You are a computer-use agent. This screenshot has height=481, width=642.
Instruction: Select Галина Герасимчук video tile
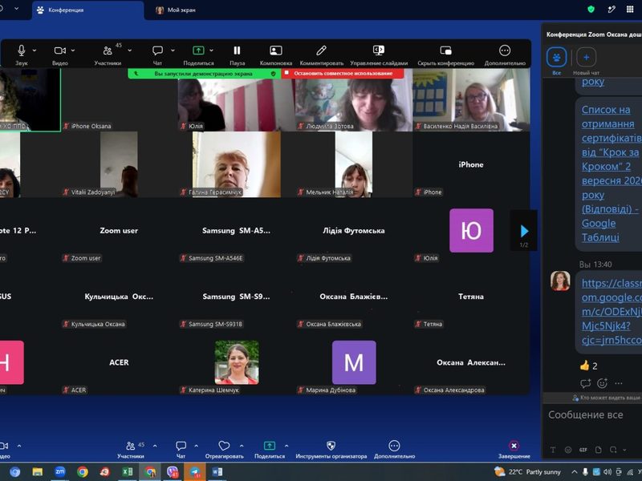[236, 164]
